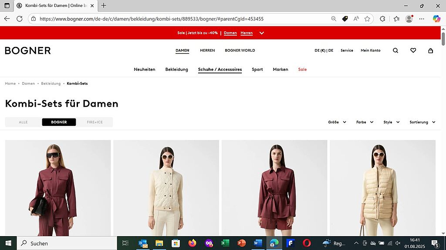Switch to DAMEN main section
Viewport: 446px width, 250px height.
point(182,50)
